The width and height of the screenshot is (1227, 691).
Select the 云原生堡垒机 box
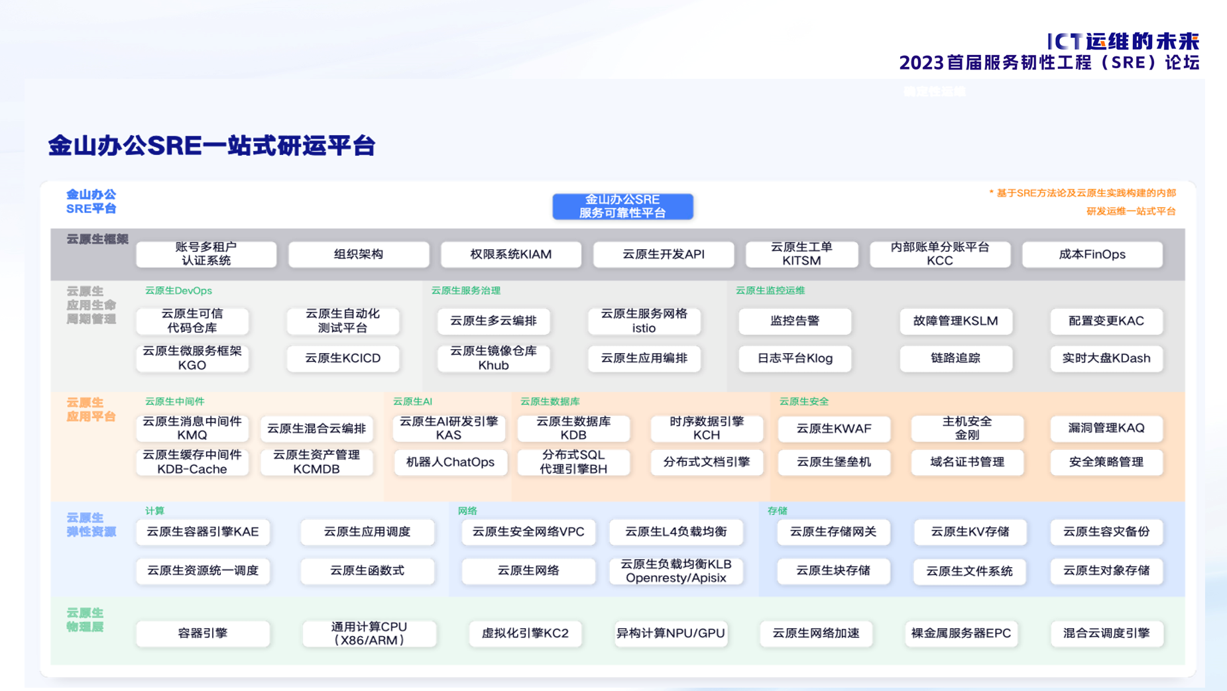pyautogui.click(x=834, y=462)
